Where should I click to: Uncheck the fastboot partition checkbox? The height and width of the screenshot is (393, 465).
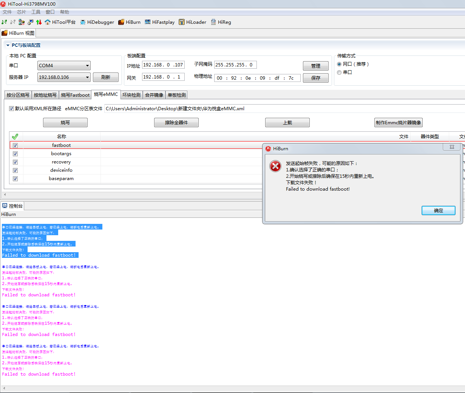(15, 145)
